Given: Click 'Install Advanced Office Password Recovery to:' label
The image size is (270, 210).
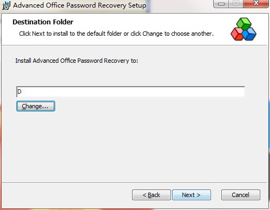Looking at the screenshot, I should coord(77,61).
